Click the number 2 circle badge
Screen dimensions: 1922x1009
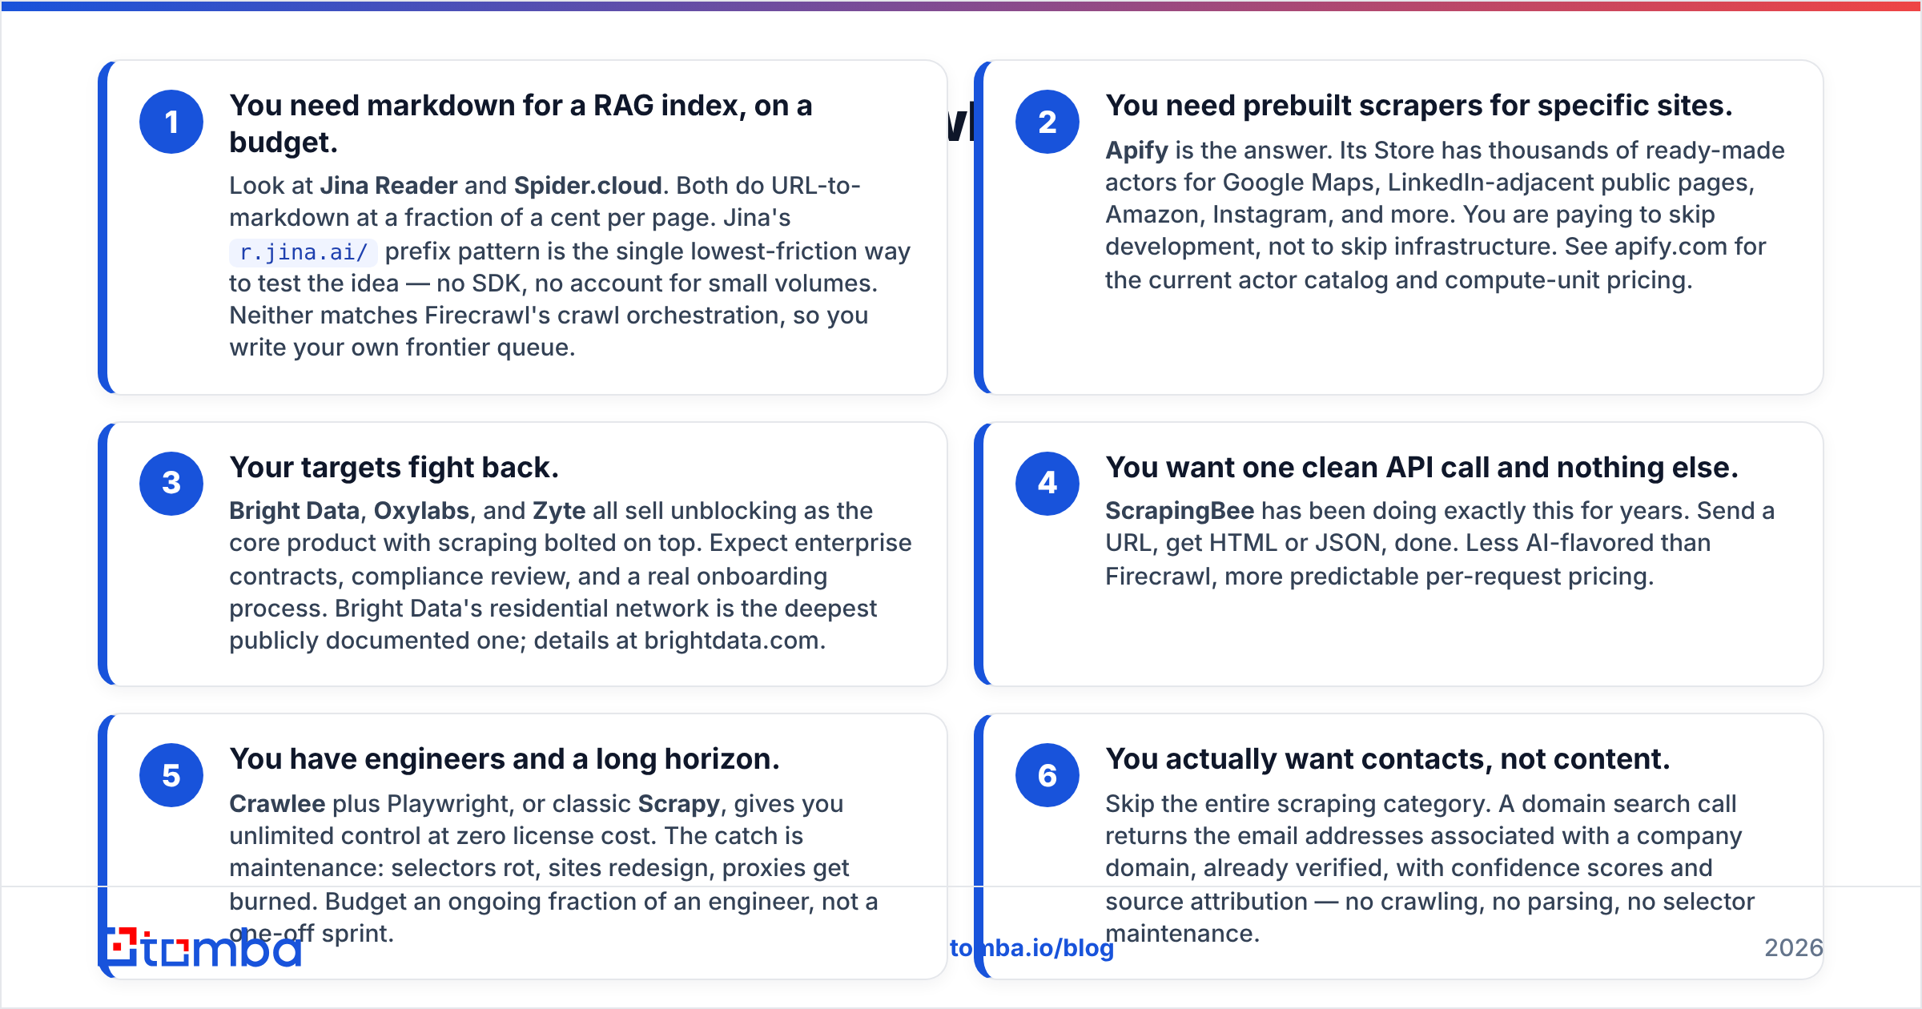1047,122
